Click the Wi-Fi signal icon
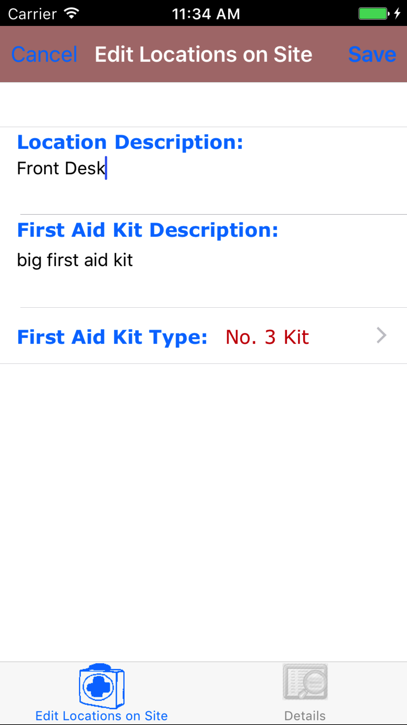 pos(71,13)
